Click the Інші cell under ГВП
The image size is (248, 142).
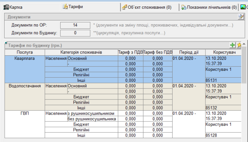tap(81, 135)
